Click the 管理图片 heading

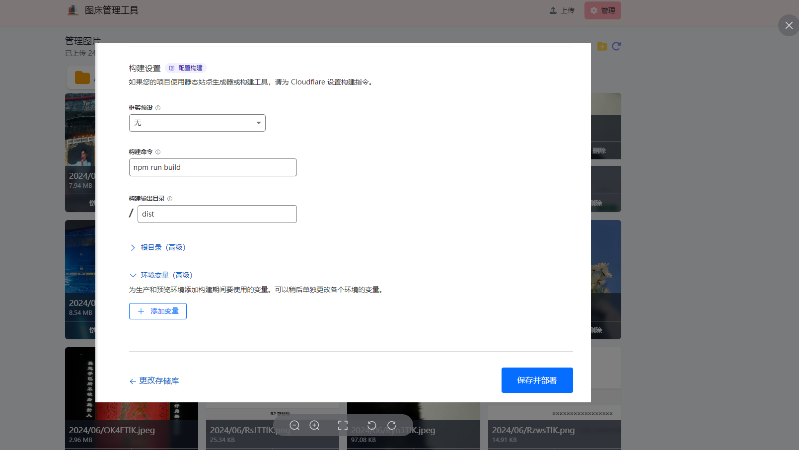coord(82,40)
